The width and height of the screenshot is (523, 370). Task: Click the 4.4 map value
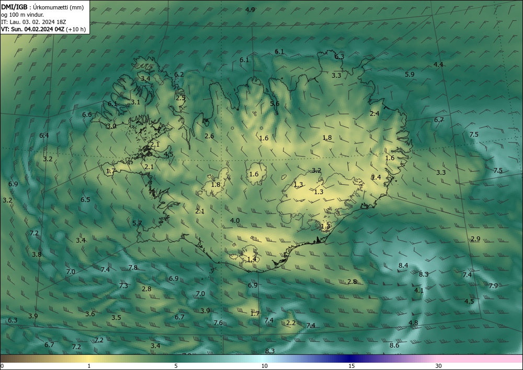click(x=438, y=65)
